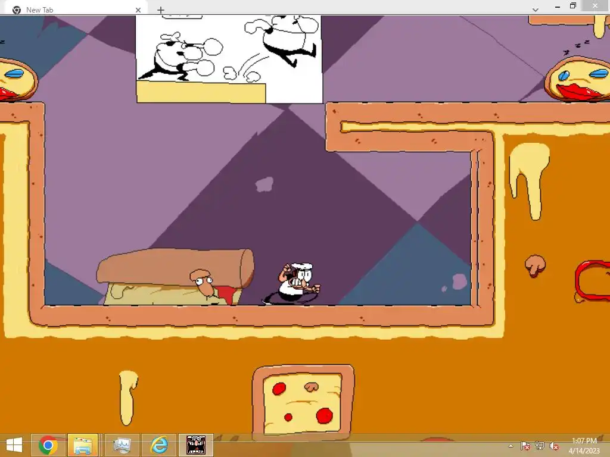
Task: Launch Internet Explorer from the taskbar
Action: tap(159, 445)
